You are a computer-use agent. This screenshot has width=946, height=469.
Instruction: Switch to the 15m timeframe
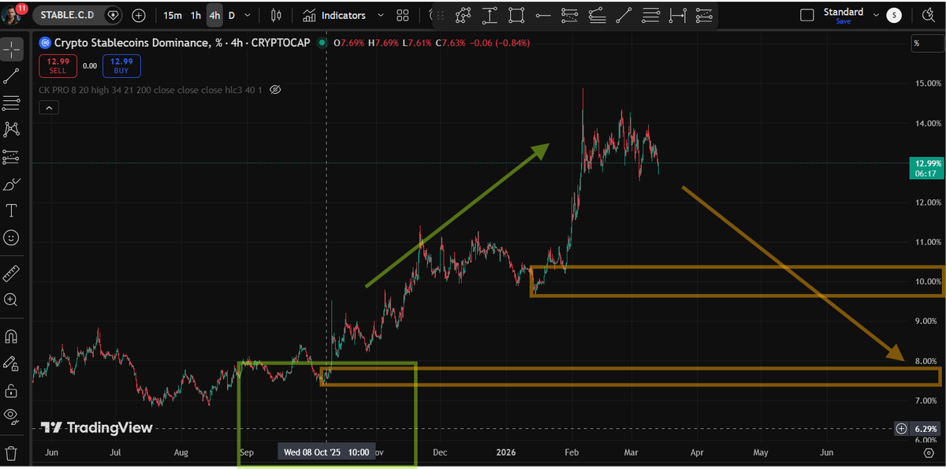point(172,15)
